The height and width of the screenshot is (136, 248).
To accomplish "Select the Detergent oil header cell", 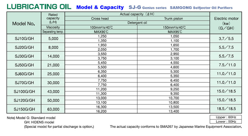I will [137, 23].
